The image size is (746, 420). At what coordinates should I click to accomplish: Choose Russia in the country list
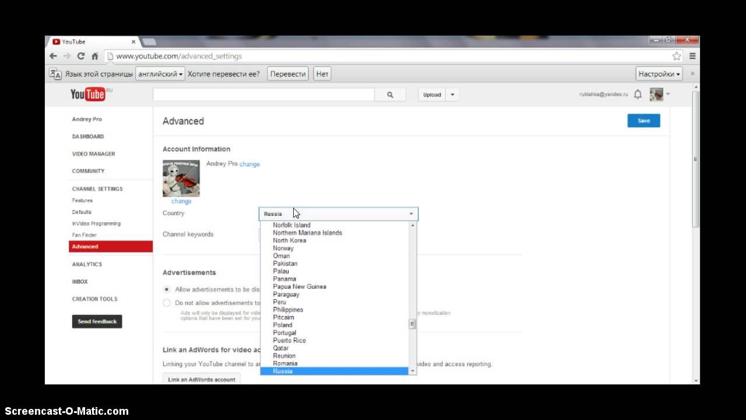click(x=335, y=371)
